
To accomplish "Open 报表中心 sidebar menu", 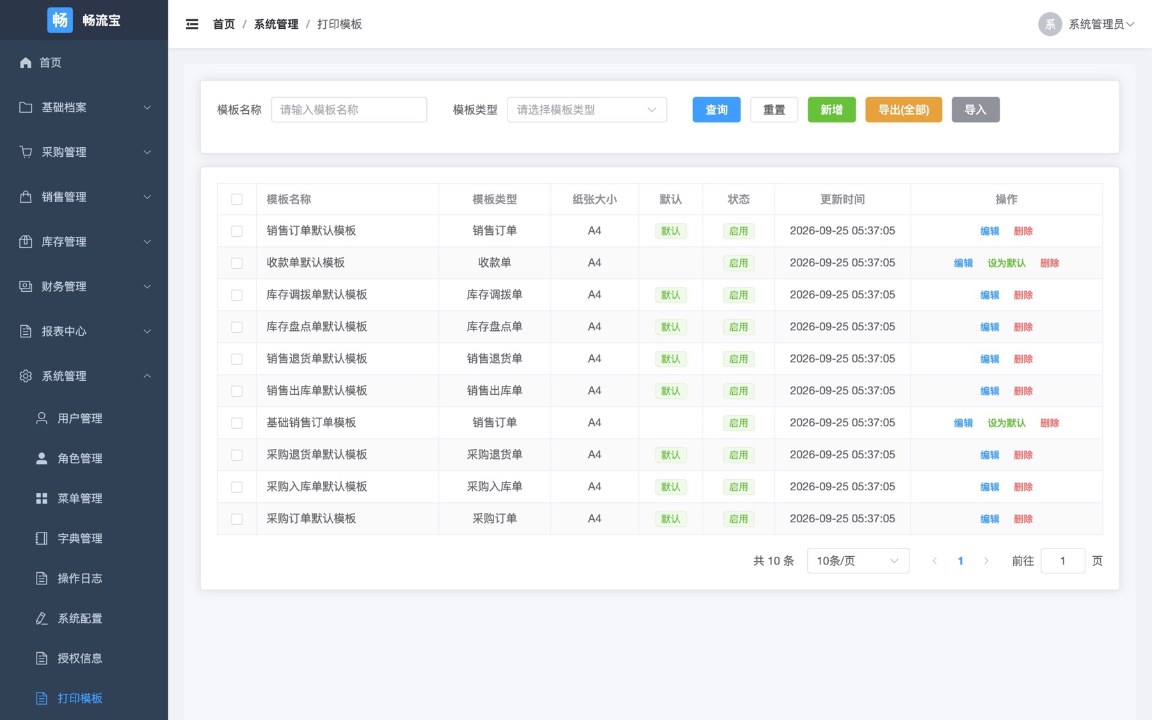I will pyautogui.click(x=84, y=331).
